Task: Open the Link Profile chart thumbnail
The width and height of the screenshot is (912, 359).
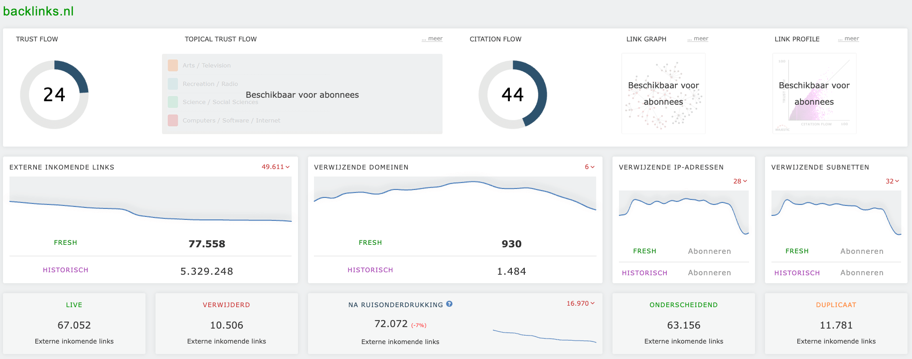Action: coord(814,94)
